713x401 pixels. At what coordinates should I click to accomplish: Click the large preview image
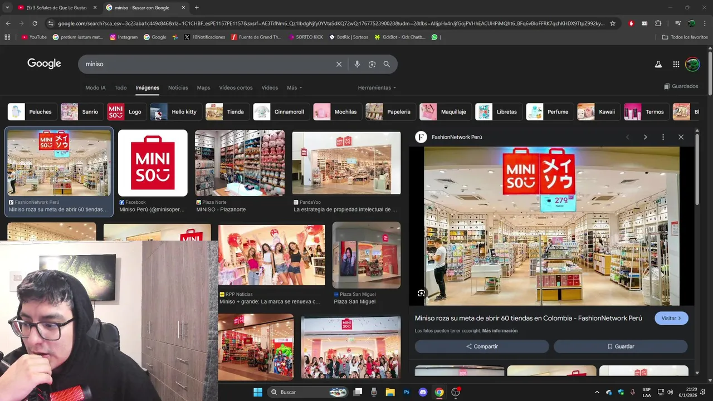551,226
